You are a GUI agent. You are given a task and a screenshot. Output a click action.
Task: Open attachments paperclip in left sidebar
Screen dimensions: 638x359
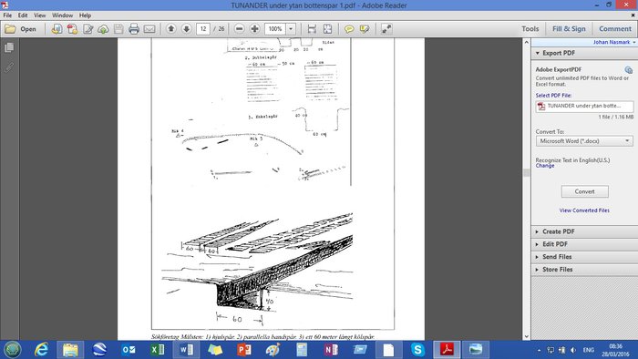click(x=9, y=67)
